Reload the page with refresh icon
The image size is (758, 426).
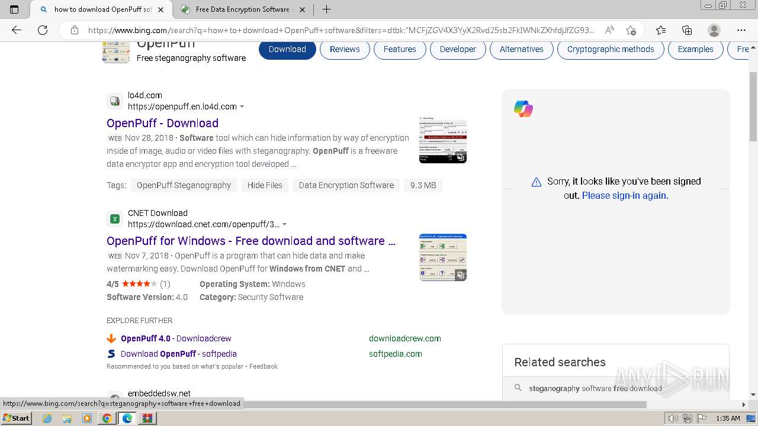click(43, 30)
